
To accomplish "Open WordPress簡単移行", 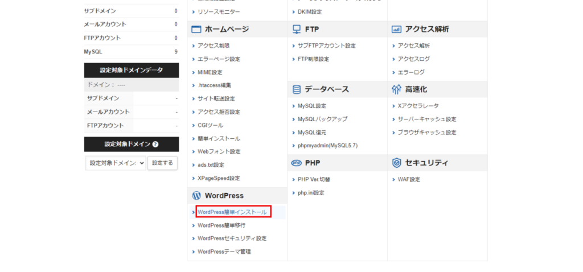I will click(x=221, y=225).
